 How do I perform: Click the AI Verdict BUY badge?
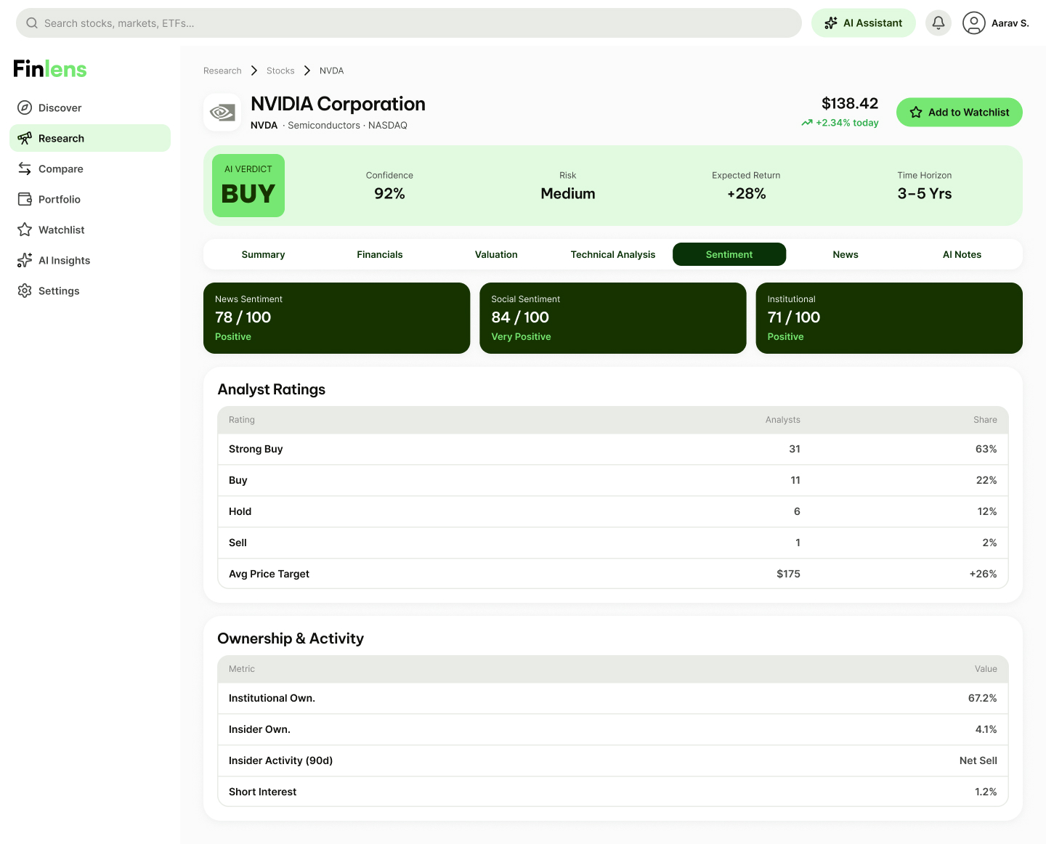point(248,185)
